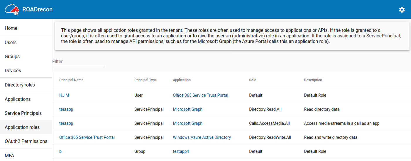Open testapp principal in Calls.AccessMedia.All row
The height and width of the screenshot is (161, 411).
click(x=66, y=123)
